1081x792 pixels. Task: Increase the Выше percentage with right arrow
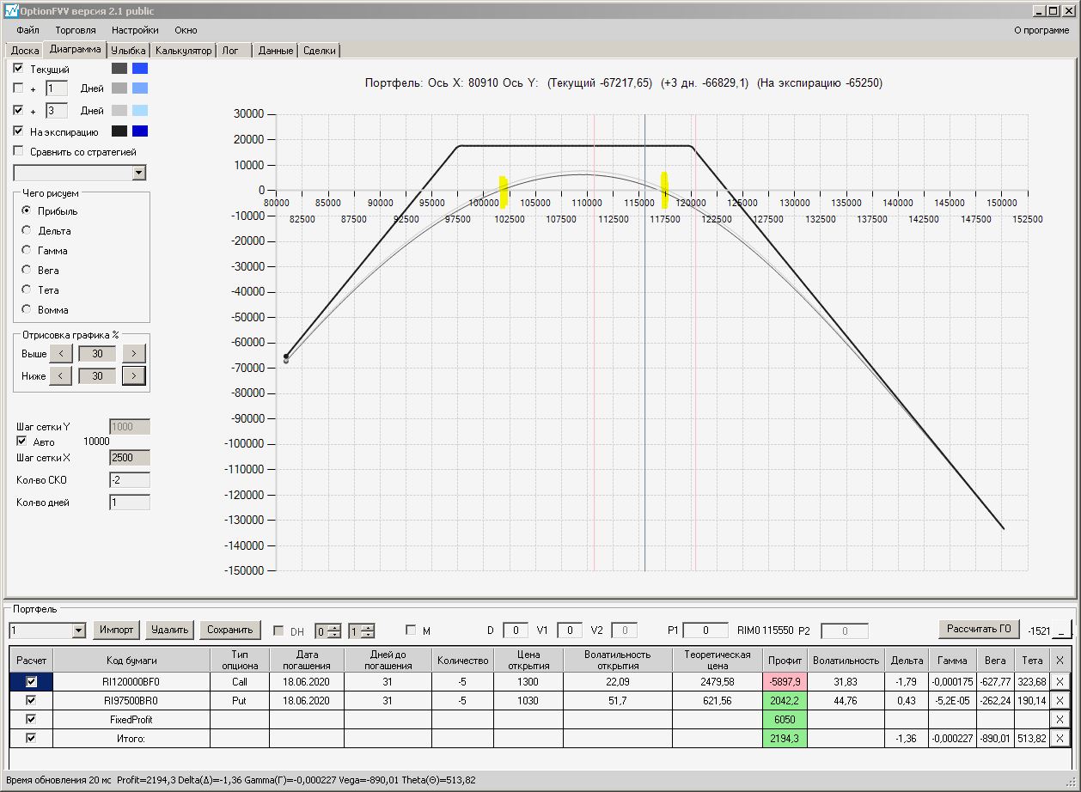tap(133, 353)
